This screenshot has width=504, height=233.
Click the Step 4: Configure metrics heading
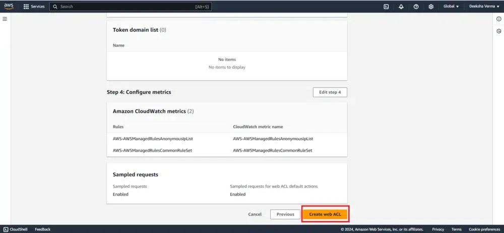pos(139,92)
